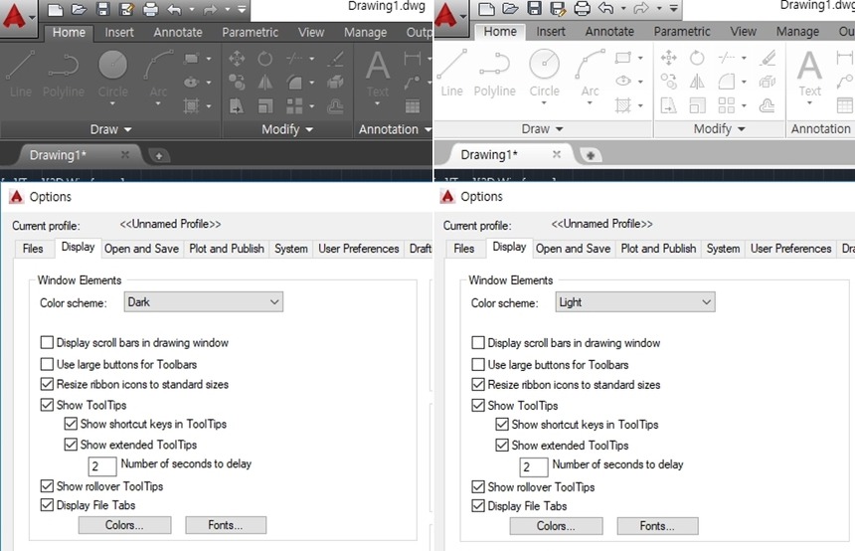Enable Display scroll bars in dark Options dialog

click(47, 342)
